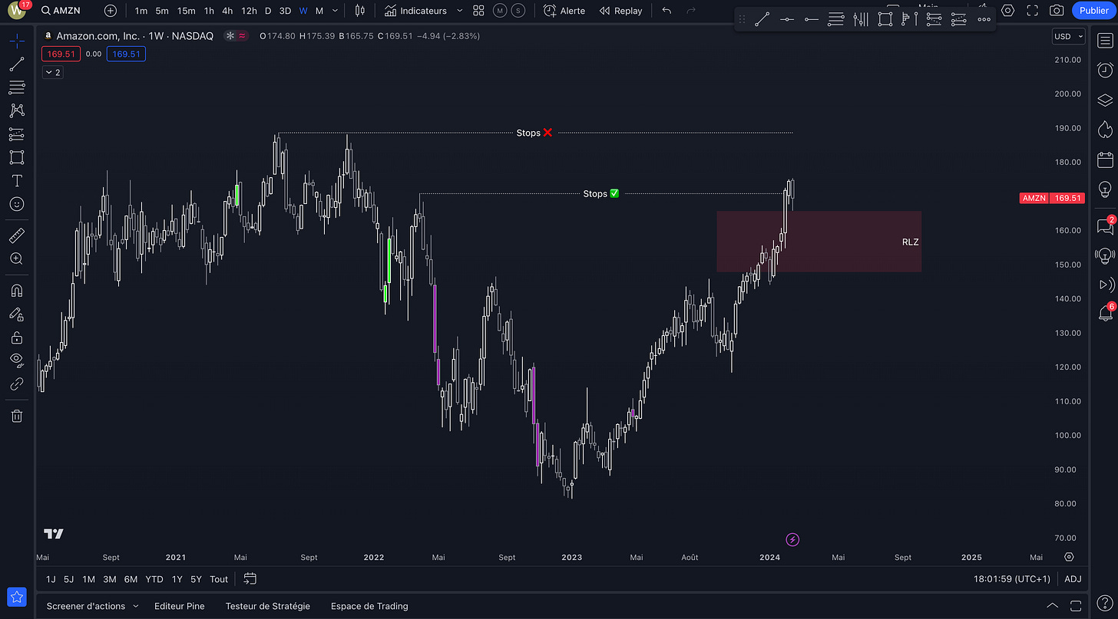The width and height of the screenshot is (1118, 619).
Task: Open the USD currency dropdown
Action: pos(1068,36)
